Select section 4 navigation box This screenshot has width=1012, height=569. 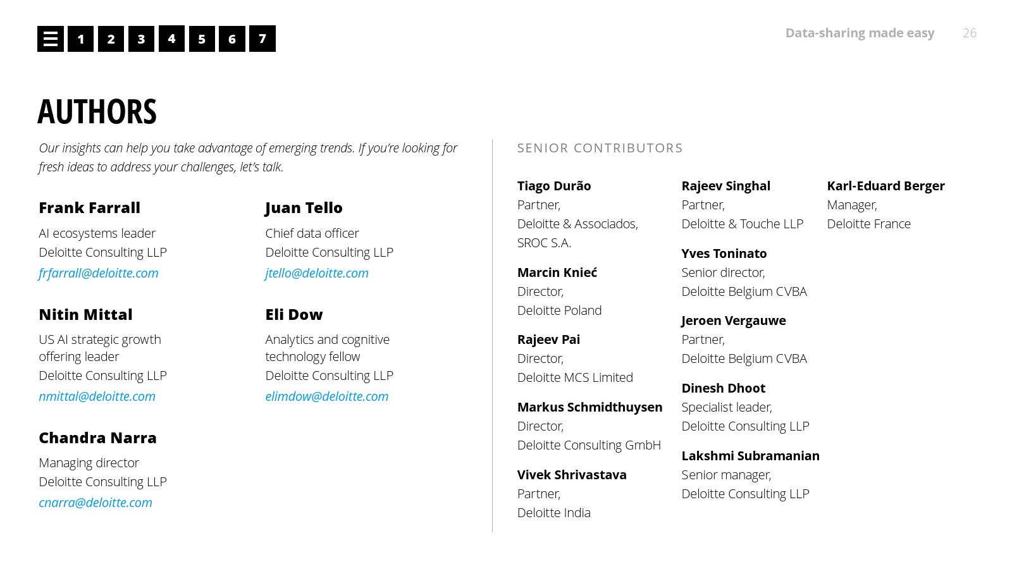(171, 39)
